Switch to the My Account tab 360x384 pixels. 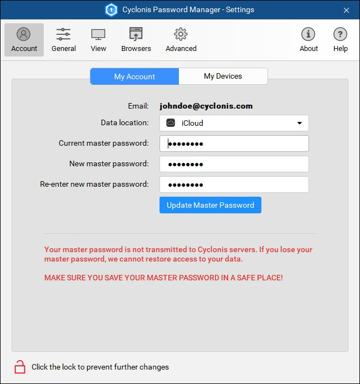coord(135,76)
